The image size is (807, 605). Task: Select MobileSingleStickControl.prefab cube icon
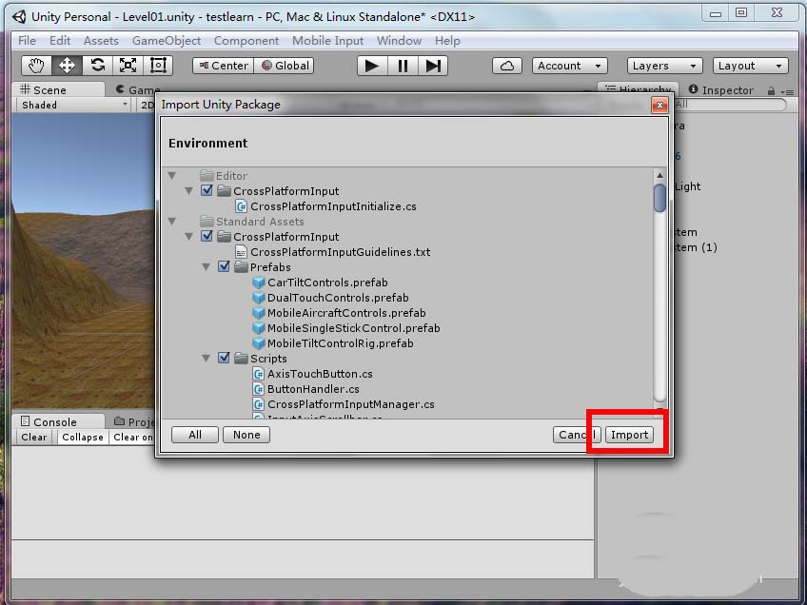(259, 327)
